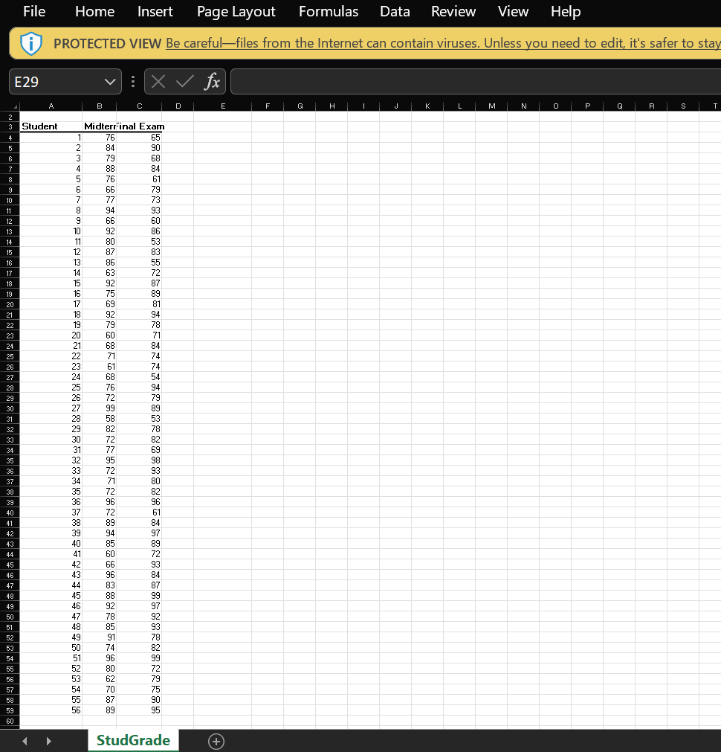Click the Protected View shield icon

(x=30, y=42)
